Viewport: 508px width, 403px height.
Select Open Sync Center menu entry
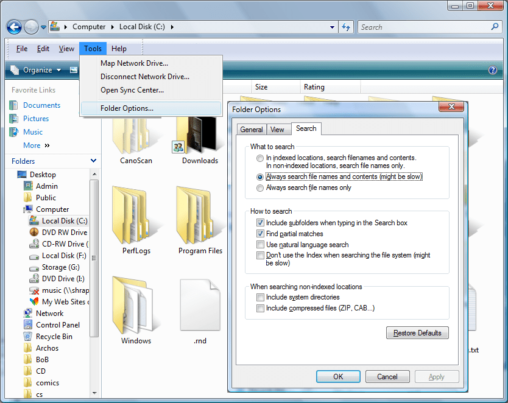[151, 90]
